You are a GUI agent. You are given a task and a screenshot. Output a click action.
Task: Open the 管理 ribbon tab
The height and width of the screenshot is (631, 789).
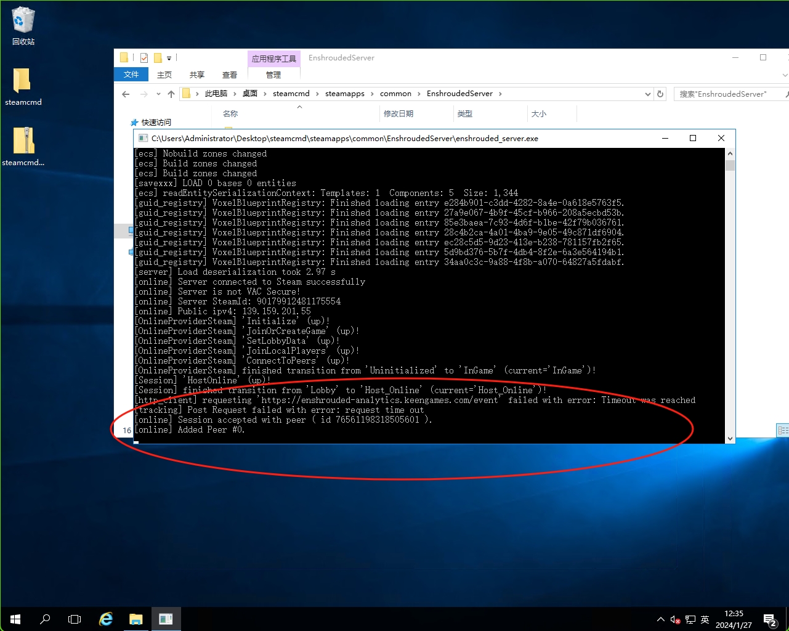pos(273,75)
